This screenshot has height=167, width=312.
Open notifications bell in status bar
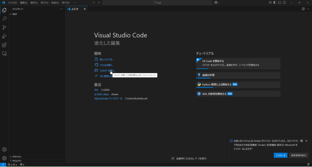click(308, 165)
